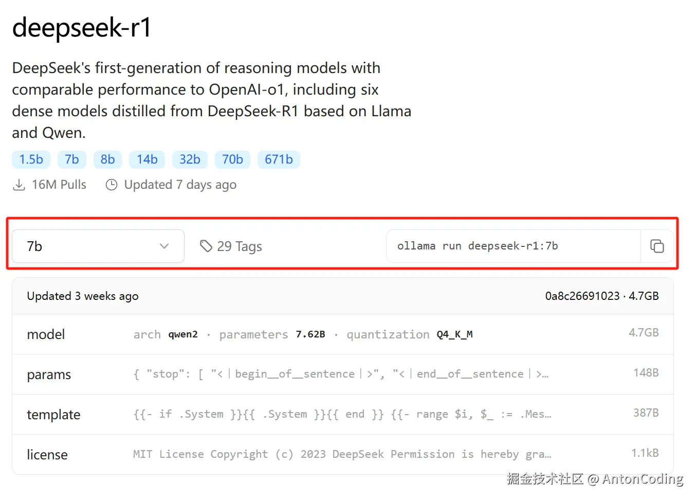This screenshot has height=500, width=696.
Task: Open the 7b model version dropdown
Action: (x=98, y=246)
